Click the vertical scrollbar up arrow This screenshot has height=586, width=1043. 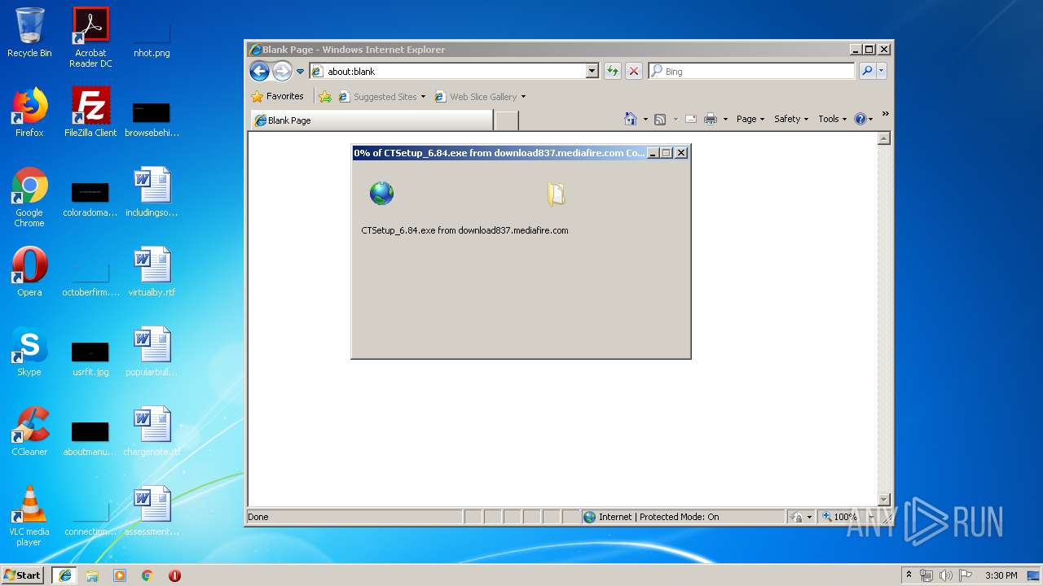pos(884,138)
